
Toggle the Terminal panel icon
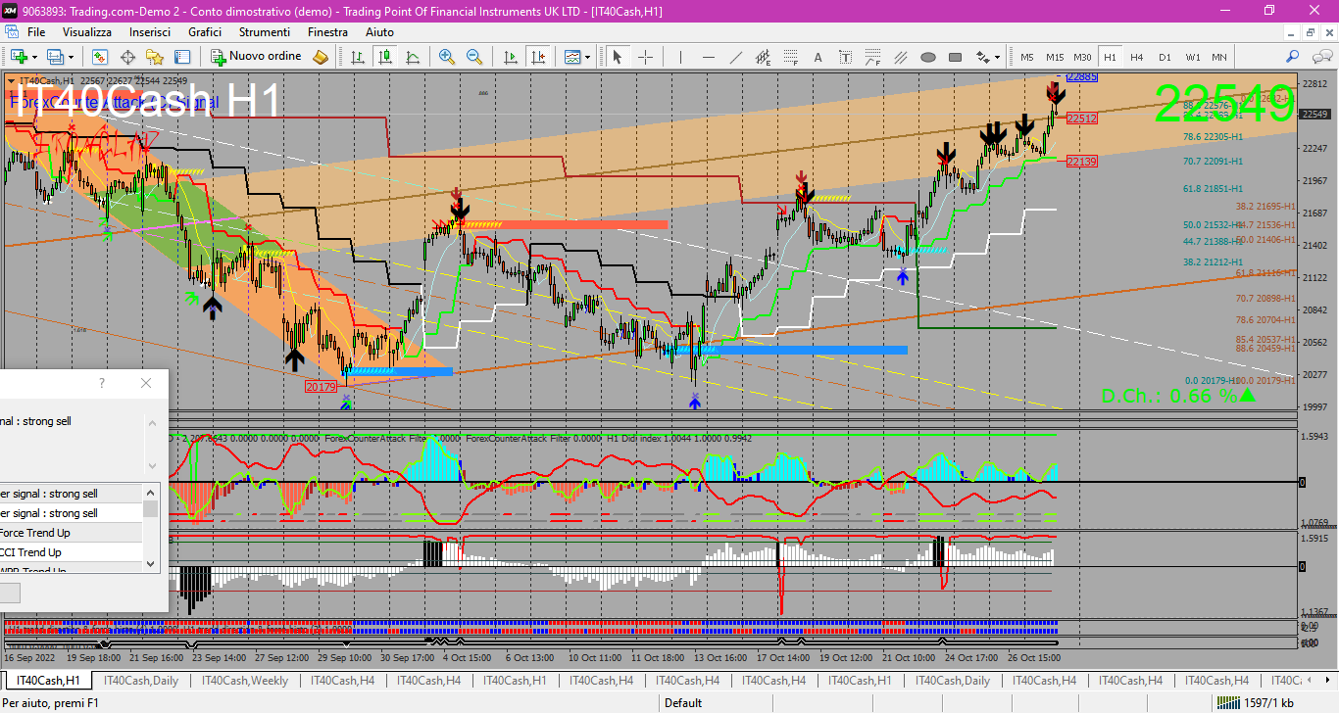pos(182,57)
